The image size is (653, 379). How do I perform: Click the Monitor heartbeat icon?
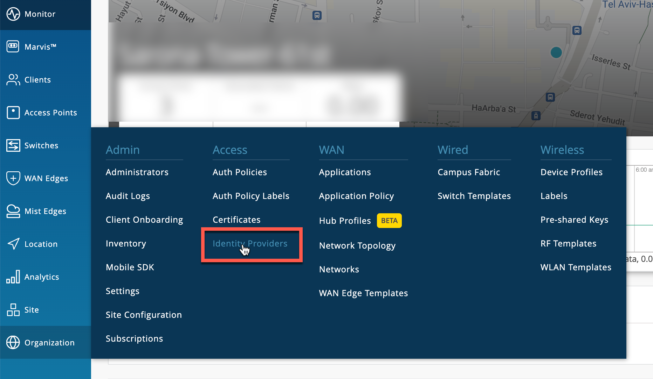click(13, 14)
